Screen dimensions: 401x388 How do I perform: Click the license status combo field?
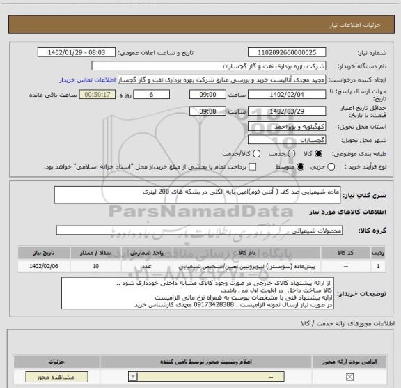click(206, 377)
